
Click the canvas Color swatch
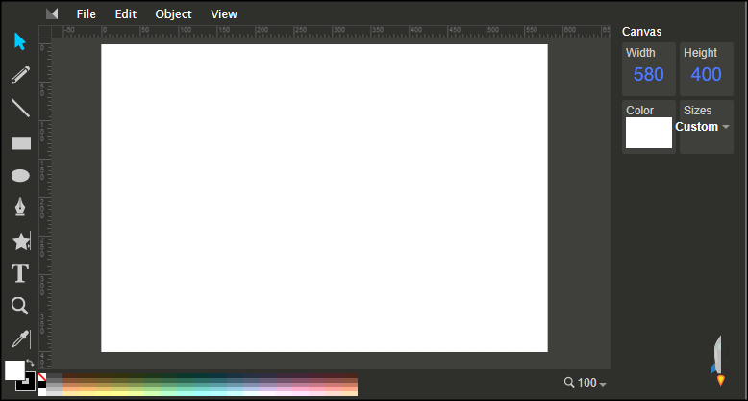(x=648, y=133)
